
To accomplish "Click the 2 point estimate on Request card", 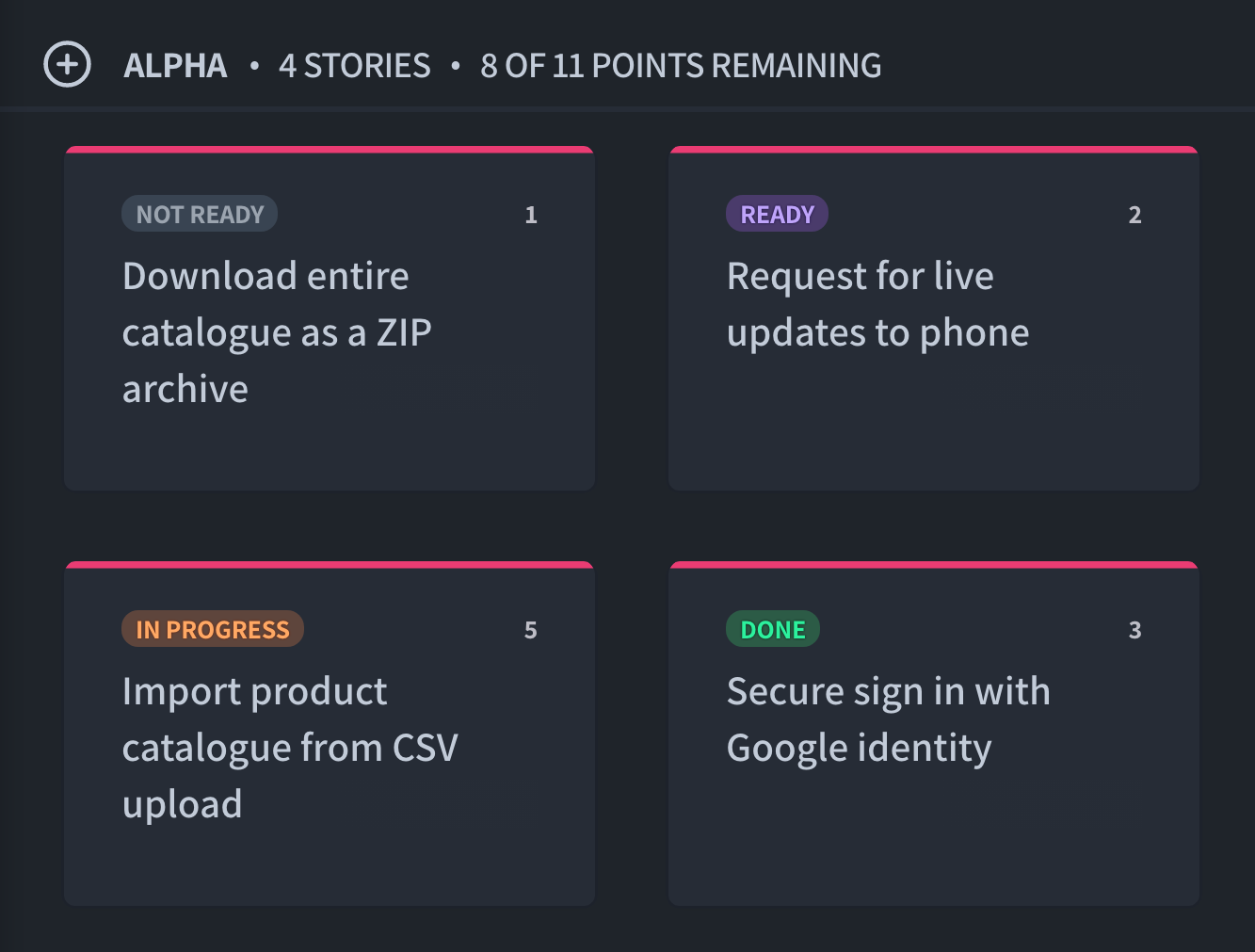I will (x=1134, y=215).
